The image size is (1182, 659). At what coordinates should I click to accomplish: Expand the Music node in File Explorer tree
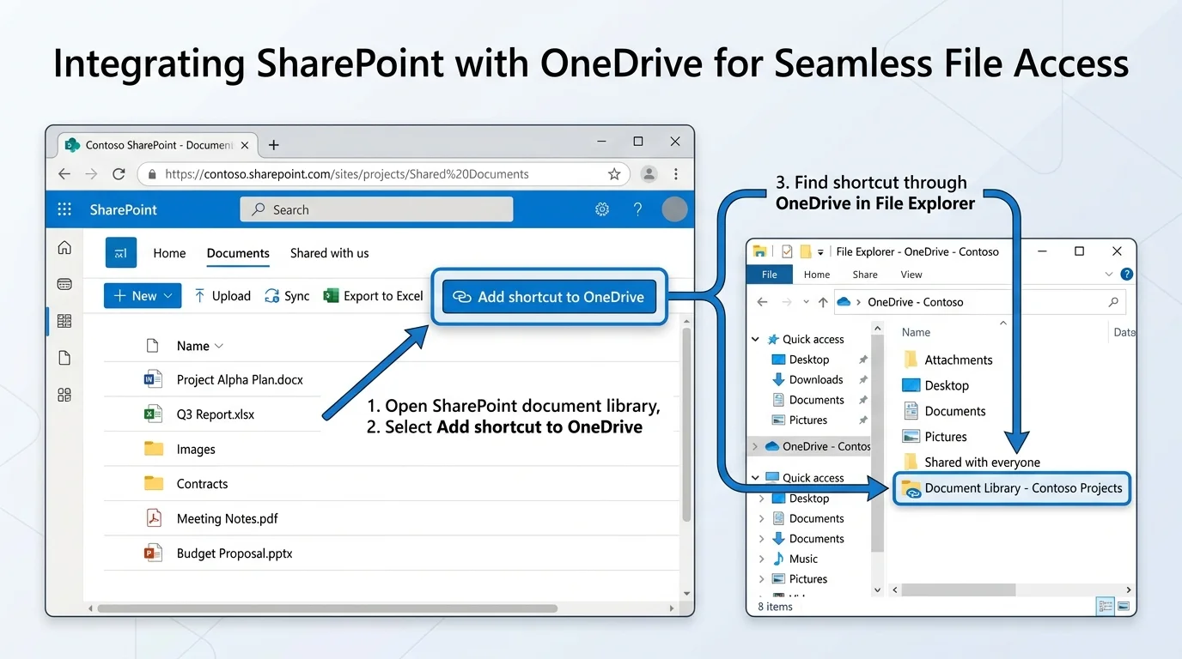click(761, 559)
